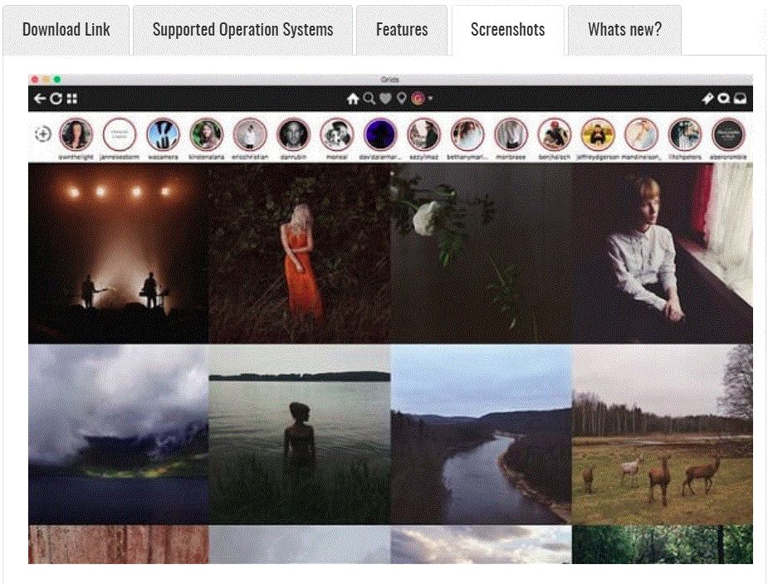Open the black-and-white bald man story

click(293, 134)
